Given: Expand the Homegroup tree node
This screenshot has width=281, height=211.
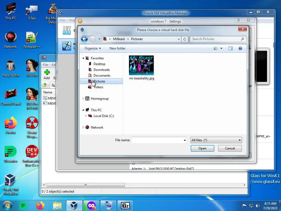Looking at the screenshot, I should pos(83,99).
